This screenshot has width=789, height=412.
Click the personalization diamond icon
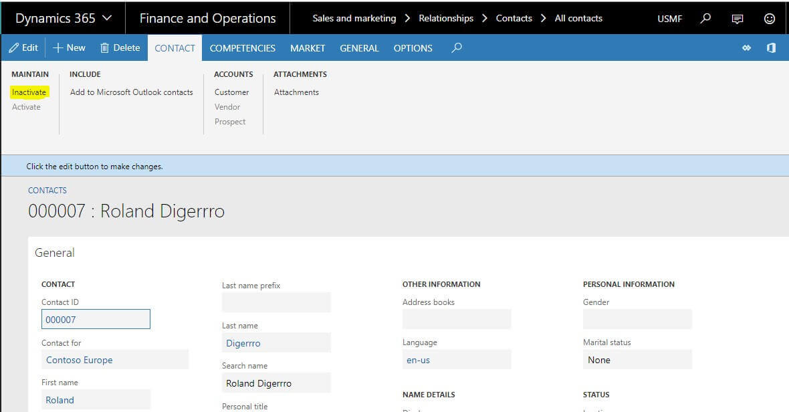(x=746, y=47)
